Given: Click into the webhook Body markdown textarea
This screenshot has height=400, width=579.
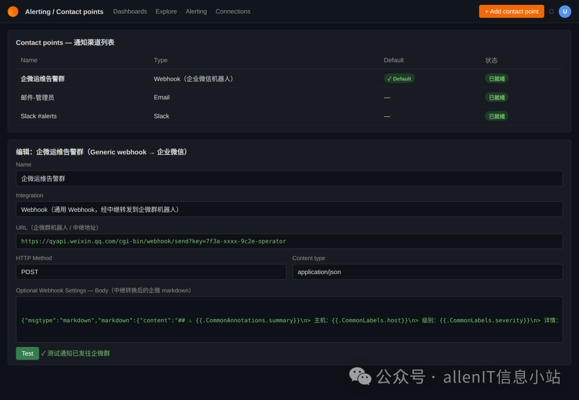Looking at the screenshot, I should [x=289, y=320].
